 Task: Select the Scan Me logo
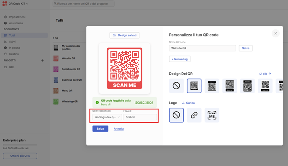point(212,115)
